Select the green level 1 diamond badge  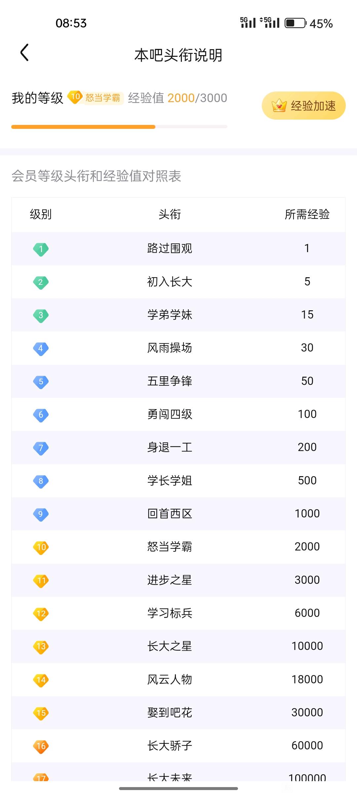tap(41, 249)
